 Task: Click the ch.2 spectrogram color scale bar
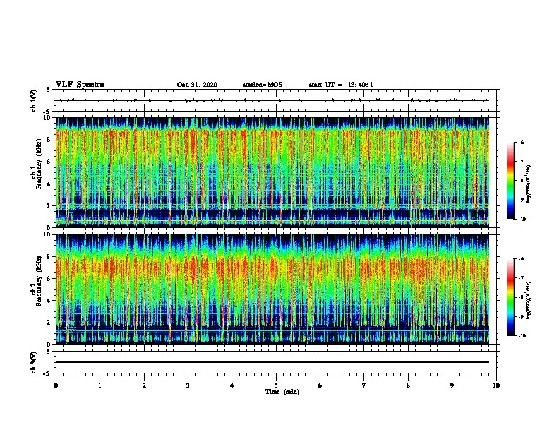pyautogui.click(x=511, y=297)
